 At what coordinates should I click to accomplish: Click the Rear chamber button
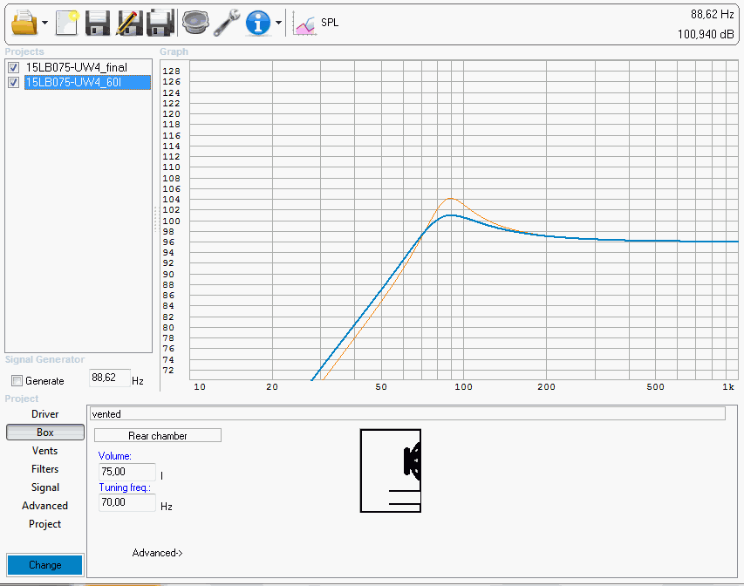(157, 435)
